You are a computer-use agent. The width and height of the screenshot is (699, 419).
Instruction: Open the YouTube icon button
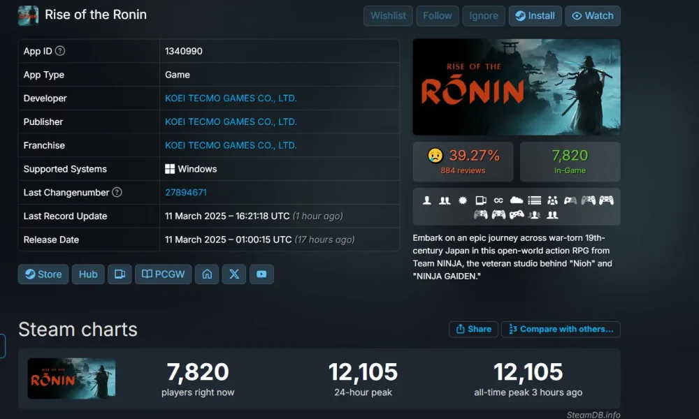(x=261, y=274)
